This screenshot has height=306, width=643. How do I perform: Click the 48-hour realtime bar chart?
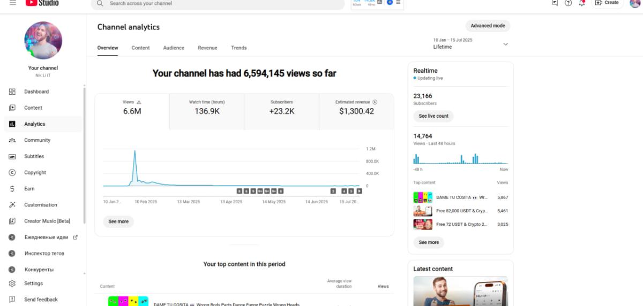coord(460,158)
